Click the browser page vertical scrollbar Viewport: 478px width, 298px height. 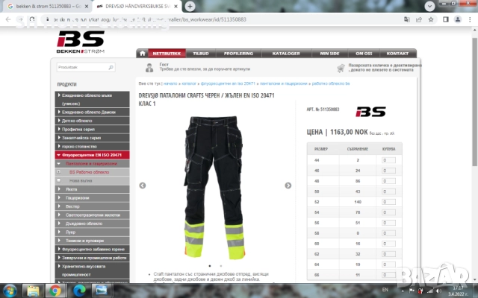(475, 102)
